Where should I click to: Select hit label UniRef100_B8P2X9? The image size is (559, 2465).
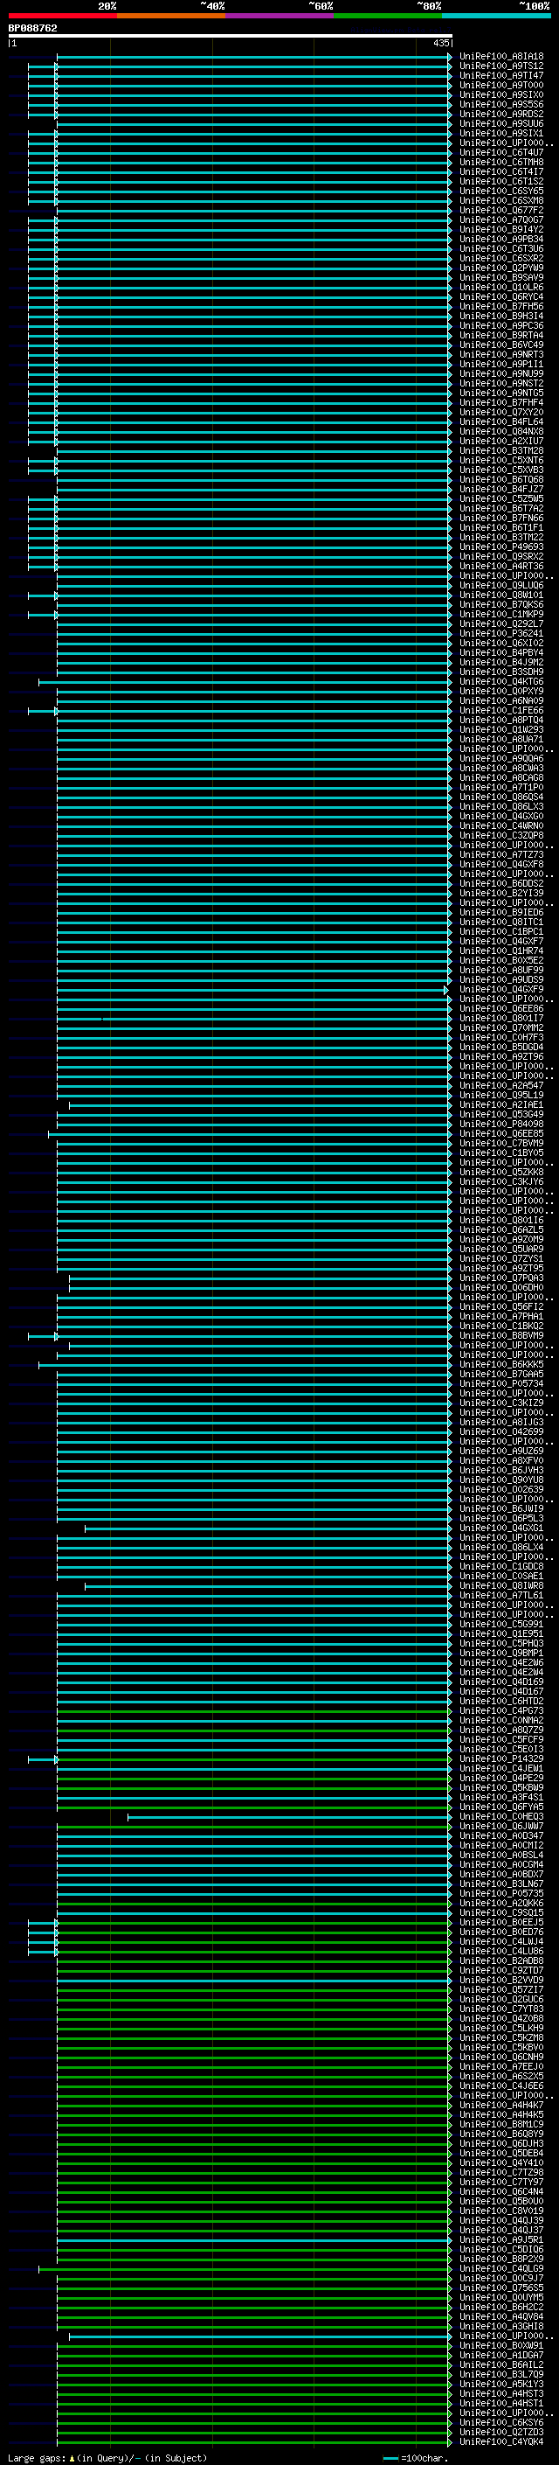(501, 2260)
